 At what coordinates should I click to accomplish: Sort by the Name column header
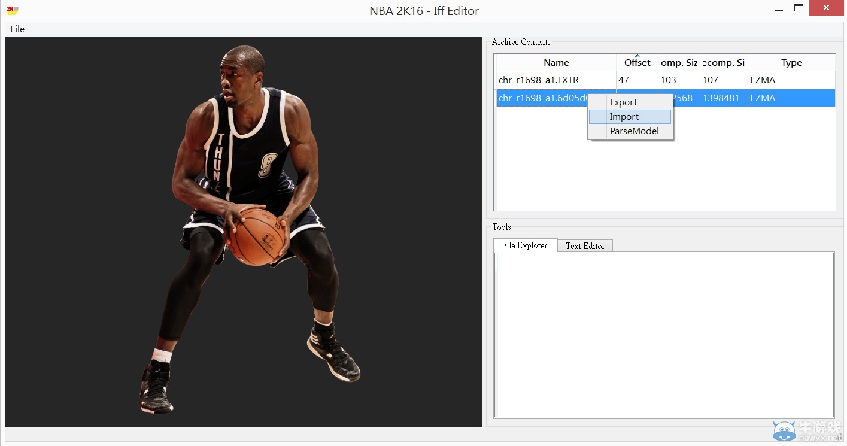tap(556, 63)
